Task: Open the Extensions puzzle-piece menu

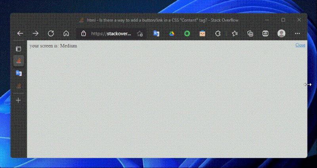Action: coord(218,34)
